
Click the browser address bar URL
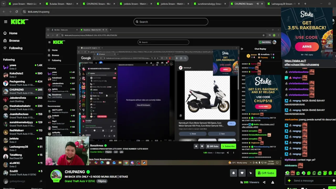[x=39, y=12]
